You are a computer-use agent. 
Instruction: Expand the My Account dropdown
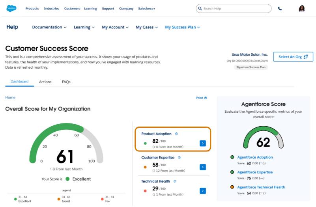tap(115, 27)
